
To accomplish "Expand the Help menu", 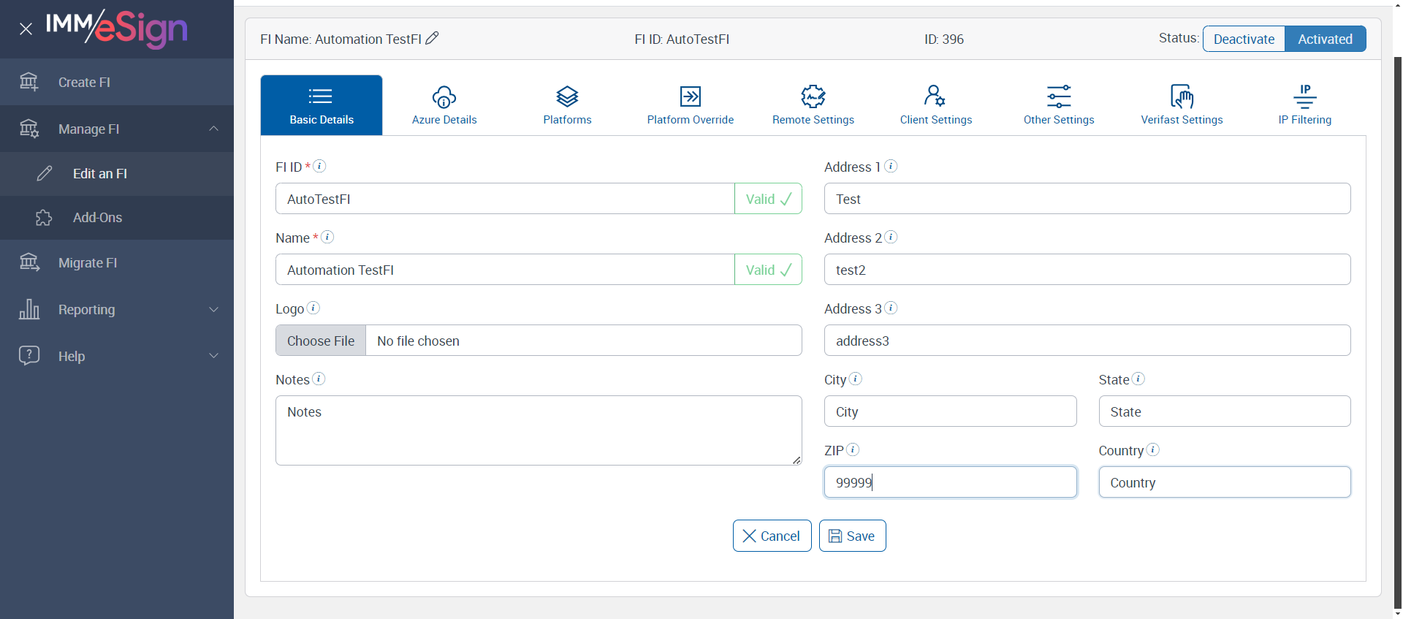I will coord(213,356).
